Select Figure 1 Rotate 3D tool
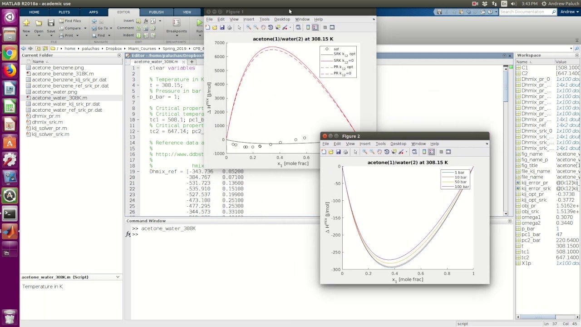The width and height of the screenshot is (581, 327). pos(271,27)
